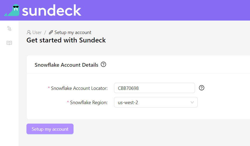Open the flows icon in left sidebar
The height and width of the screenshot is (146, 250).
[9, 28]
